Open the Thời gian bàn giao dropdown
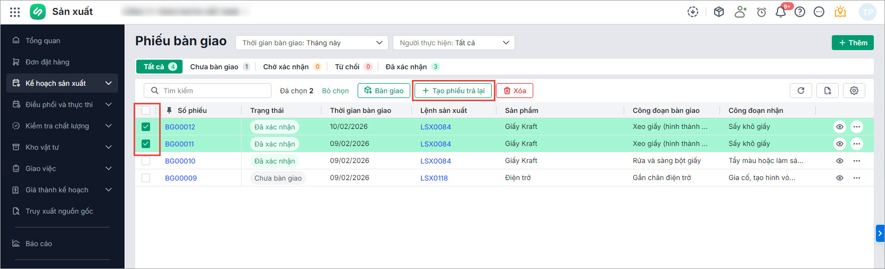This screenshot has width=885, height=269. pos(312,43)
